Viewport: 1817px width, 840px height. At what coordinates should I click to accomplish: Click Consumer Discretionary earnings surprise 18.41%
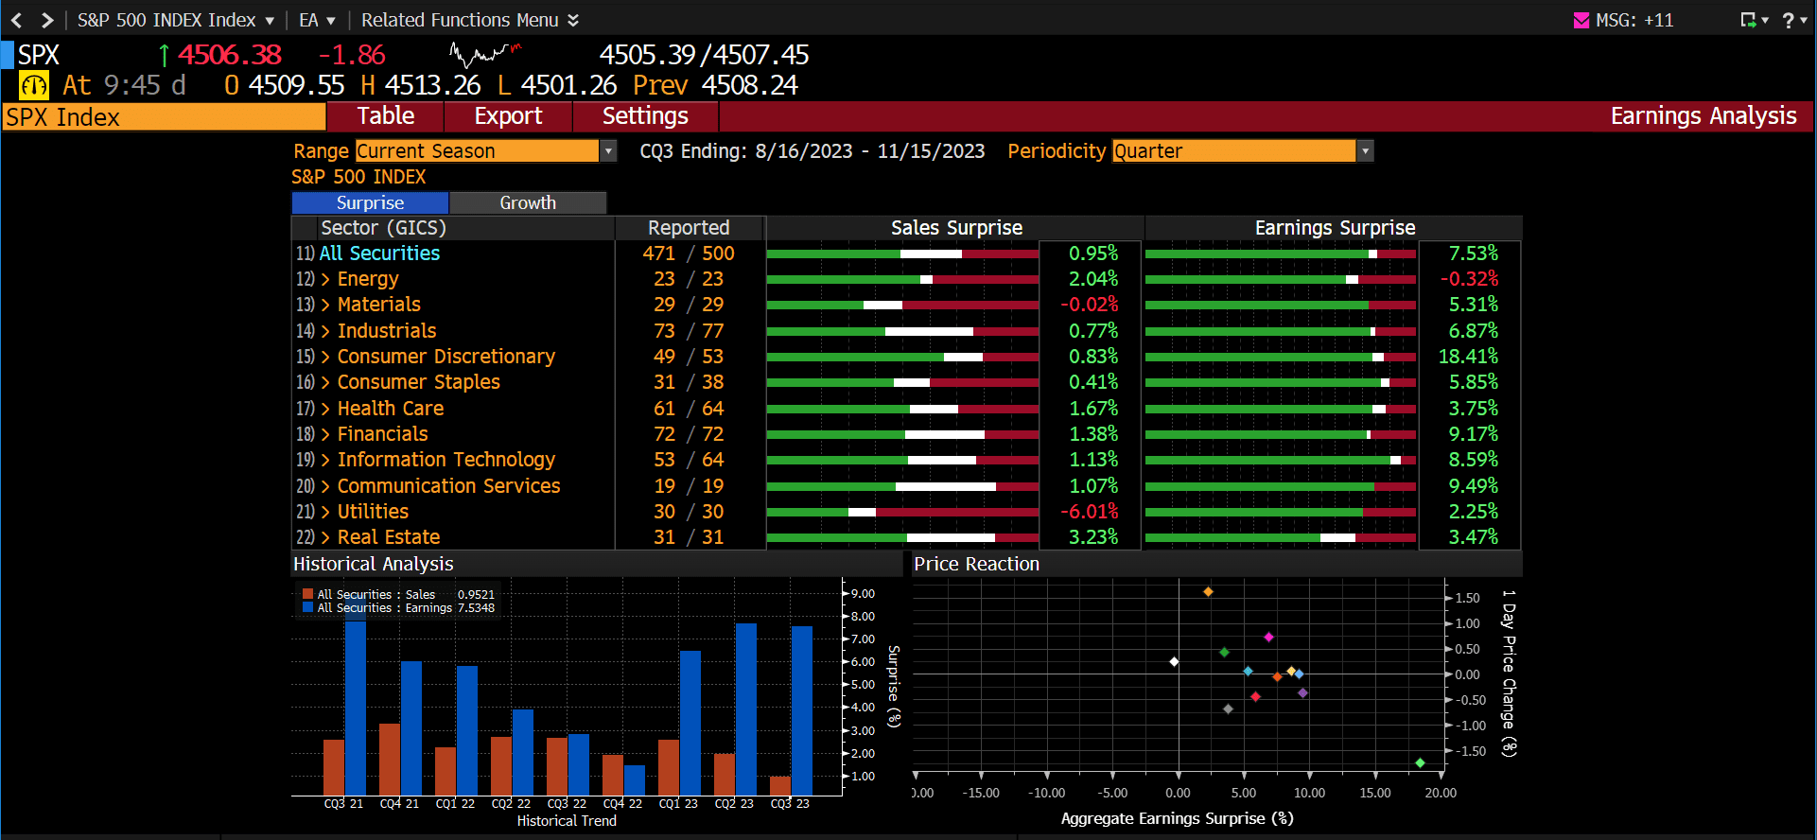click(x=1468, y=357)
